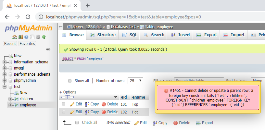Click the + Options link

(x=68, y=92)
